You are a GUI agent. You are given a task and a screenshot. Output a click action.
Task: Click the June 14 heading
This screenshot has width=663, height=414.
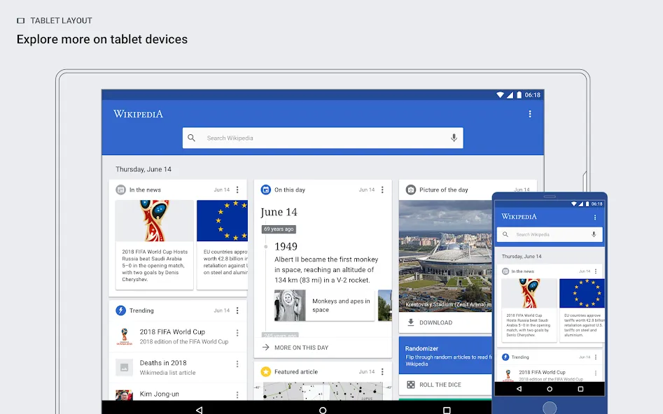(x=279, y=212)
